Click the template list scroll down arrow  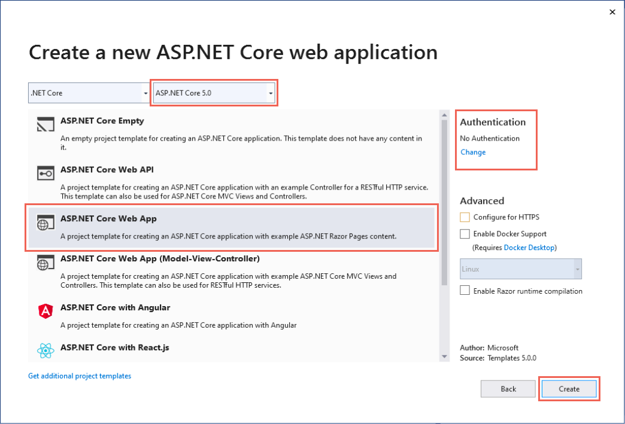click(x=444, y=356)
